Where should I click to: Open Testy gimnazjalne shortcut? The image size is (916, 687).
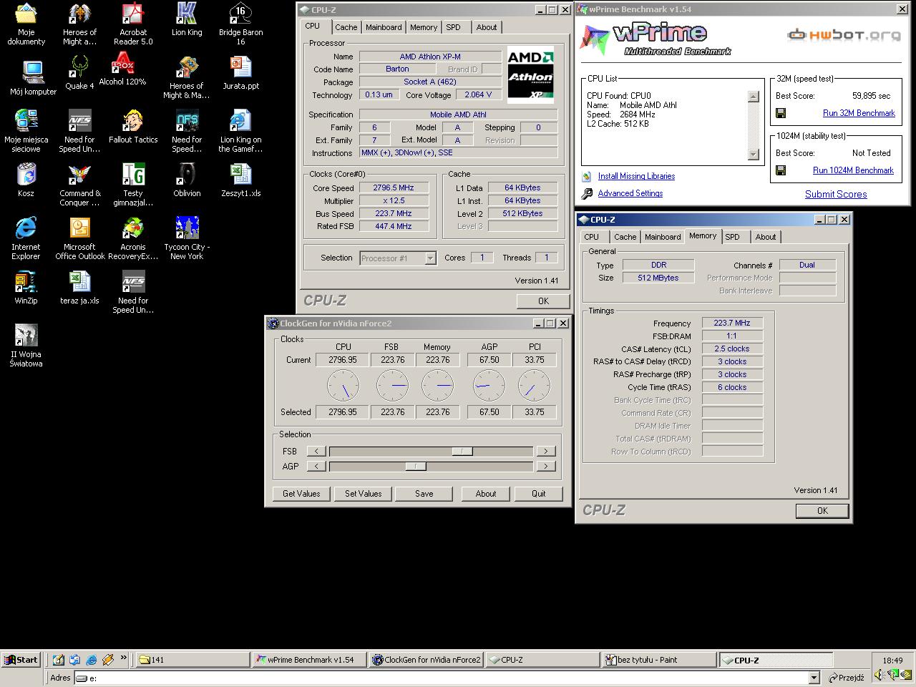[133, 185]
